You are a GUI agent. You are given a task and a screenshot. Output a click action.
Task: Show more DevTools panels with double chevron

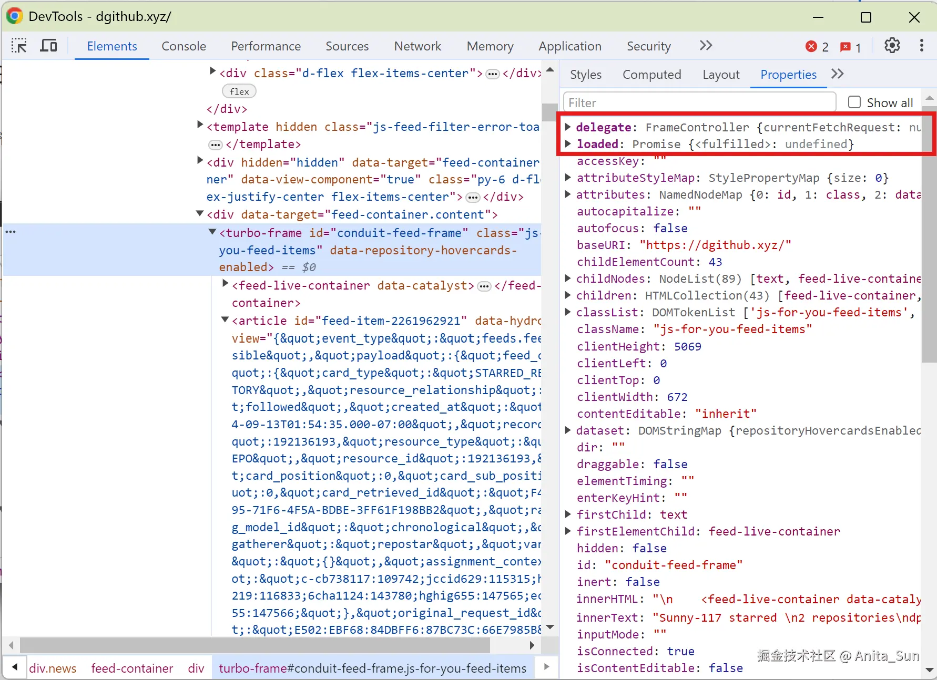pos(706,46)
